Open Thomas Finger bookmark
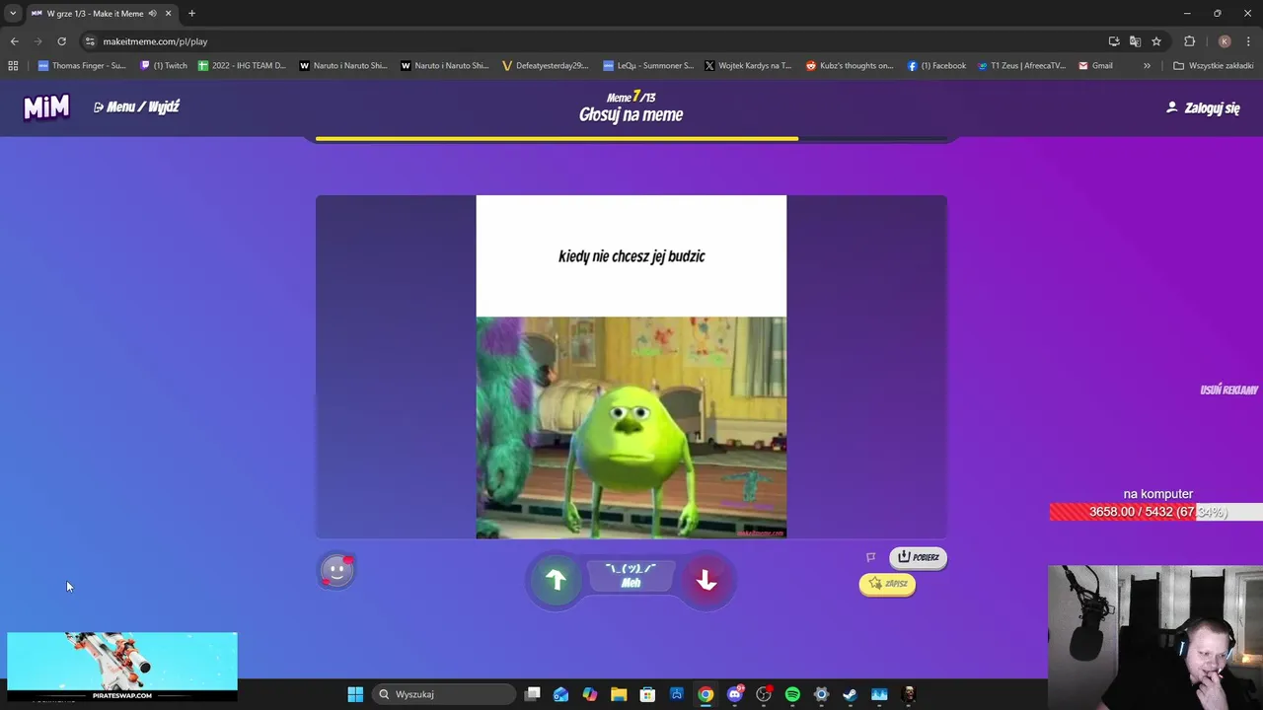 pos(82,65)
